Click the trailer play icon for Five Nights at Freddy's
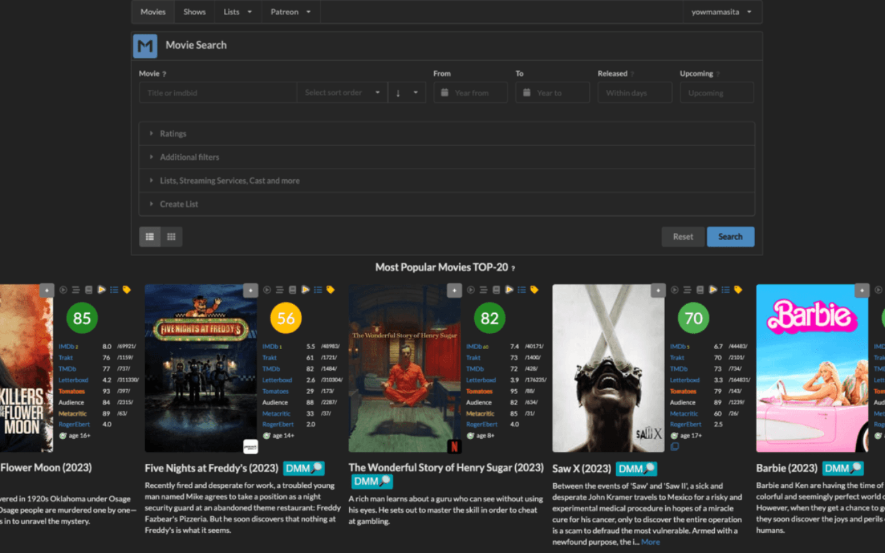The width and height of the screenshot is (885, 553). pyautogui.click(x=267, y=290)
